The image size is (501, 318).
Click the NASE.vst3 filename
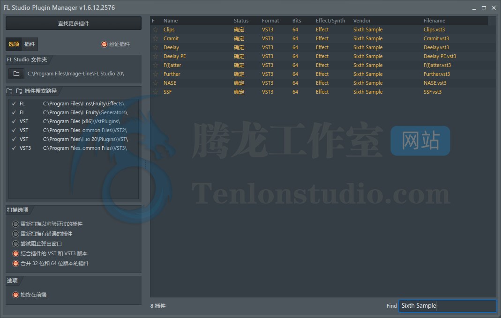click(x=435, y=83)
